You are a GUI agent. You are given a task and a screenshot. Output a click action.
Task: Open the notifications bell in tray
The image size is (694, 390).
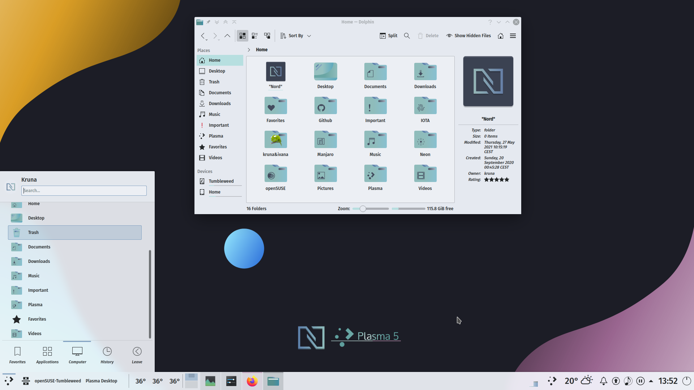pyautogui.click(x=604, y=381)
